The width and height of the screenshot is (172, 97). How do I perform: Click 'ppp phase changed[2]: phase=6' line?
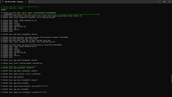tap(19, 80)
